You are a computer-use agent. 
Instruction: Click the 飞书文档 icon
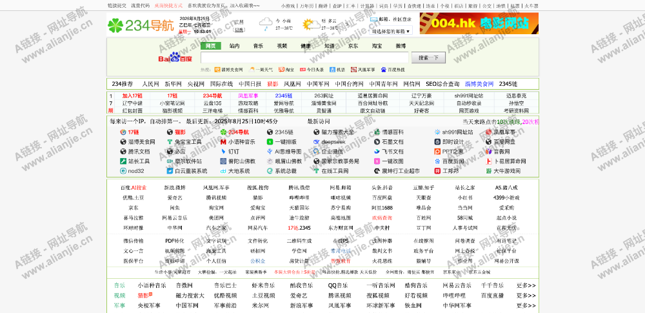point(377,151)
